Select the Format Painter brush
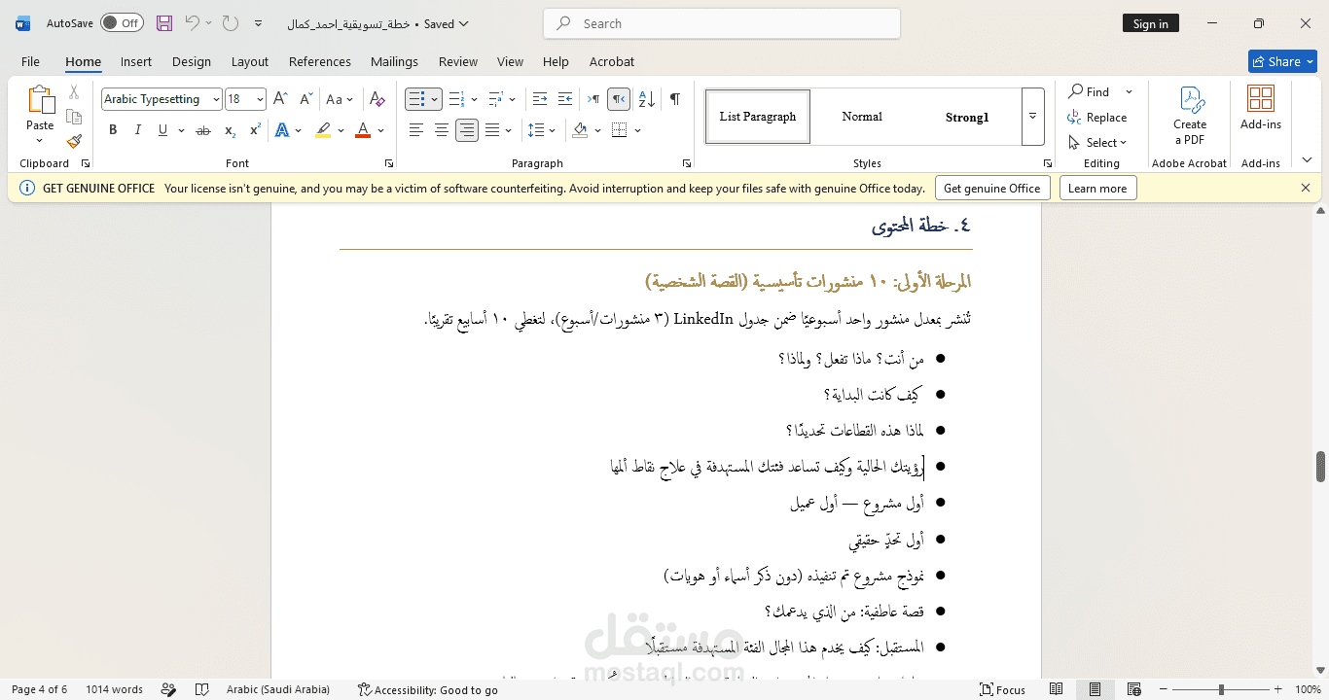 (x=74, y=141)
